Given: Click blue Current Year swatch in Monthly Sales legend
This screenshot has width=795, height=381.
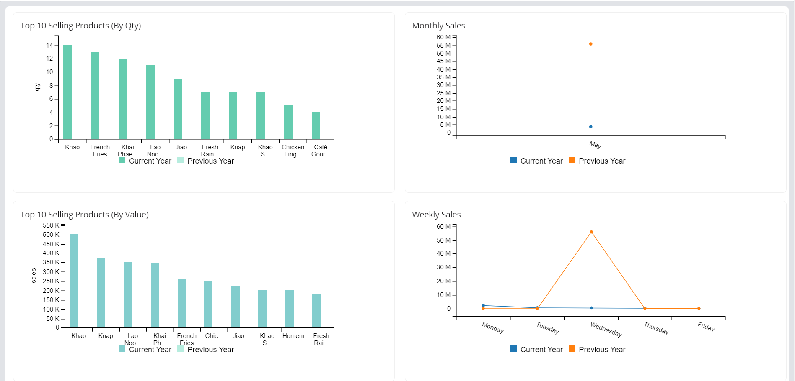Looking at the screenshot, I should 513,160.
